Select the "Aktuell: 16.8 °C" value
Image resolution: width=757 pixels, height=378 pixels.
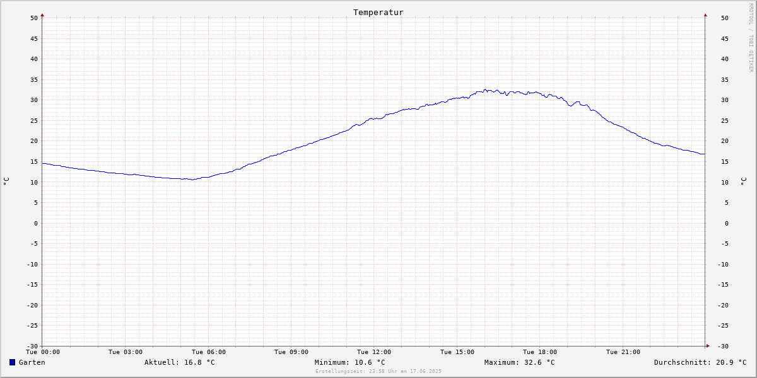coord(180,362)
